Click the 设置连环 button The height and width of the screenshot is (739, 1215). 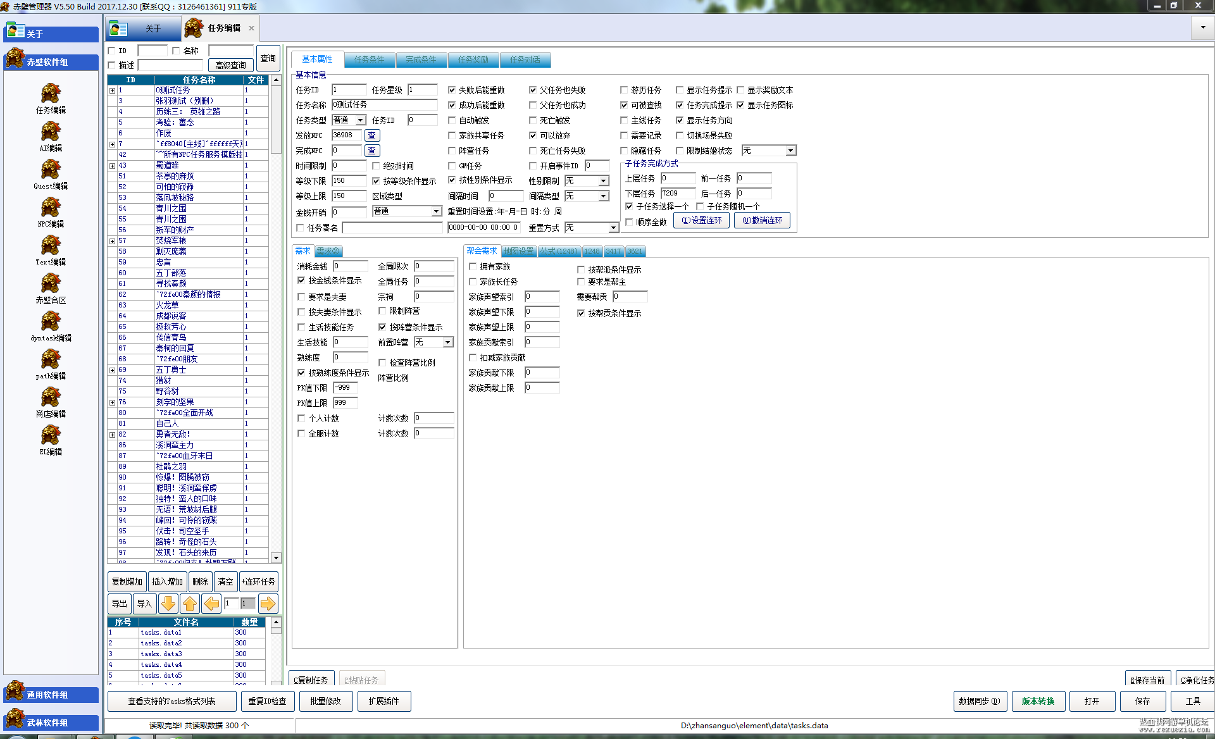[702, 220]
